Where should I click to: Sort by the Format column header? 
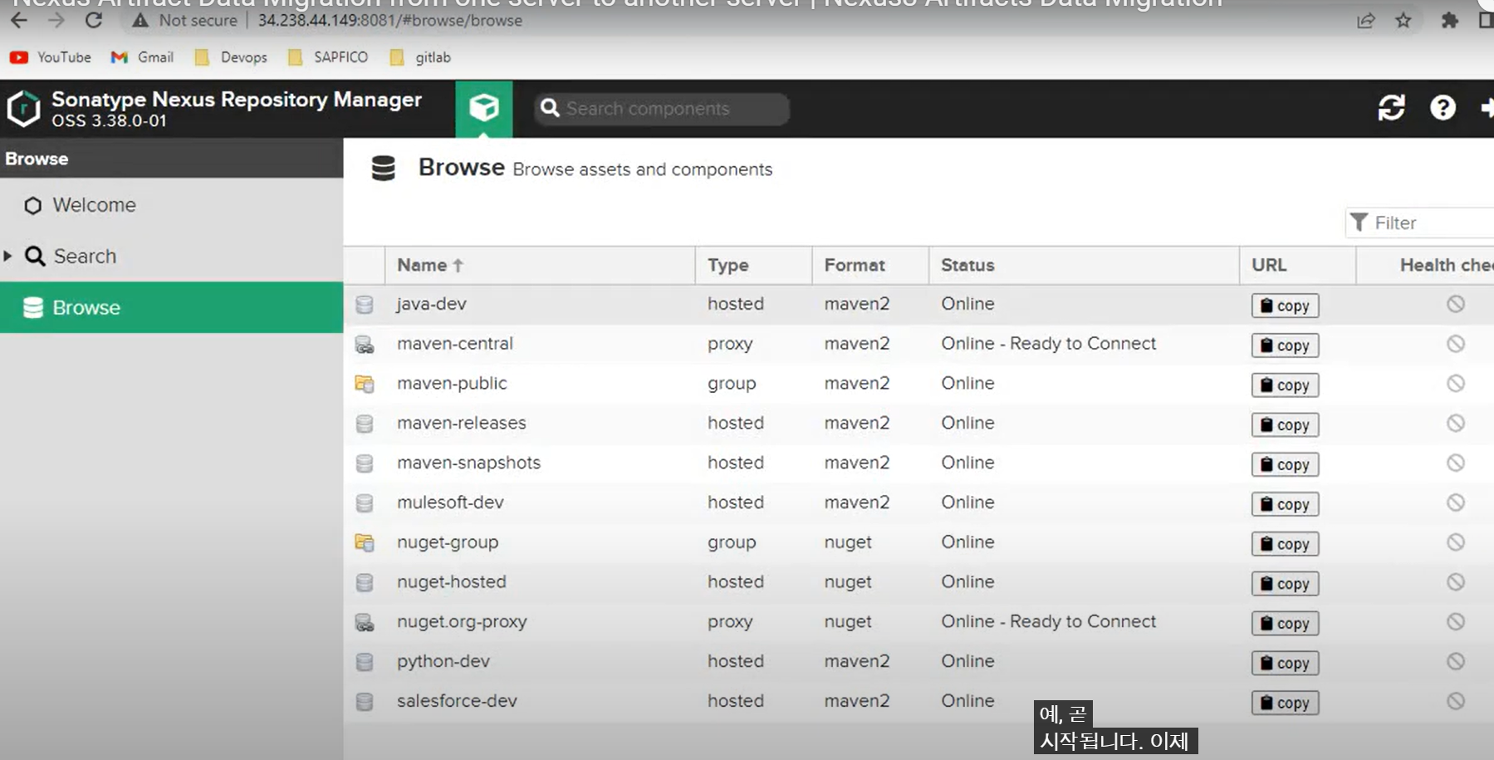(x=869, y=265)
